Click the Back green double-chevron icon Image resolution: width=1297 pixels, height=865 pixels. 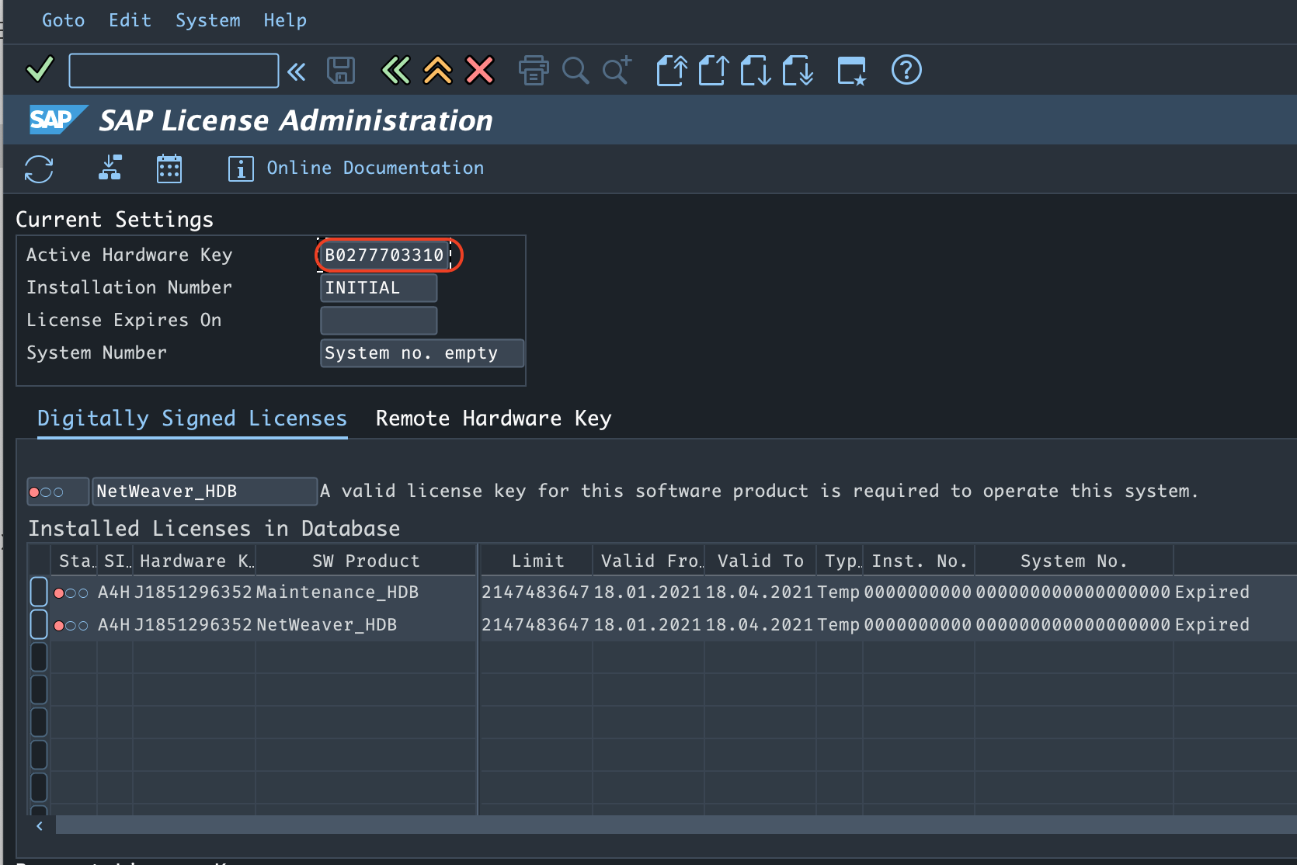395,70
